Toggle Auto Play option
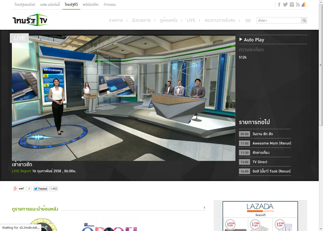This screenshot has width=323, height=231. [252, 40]
